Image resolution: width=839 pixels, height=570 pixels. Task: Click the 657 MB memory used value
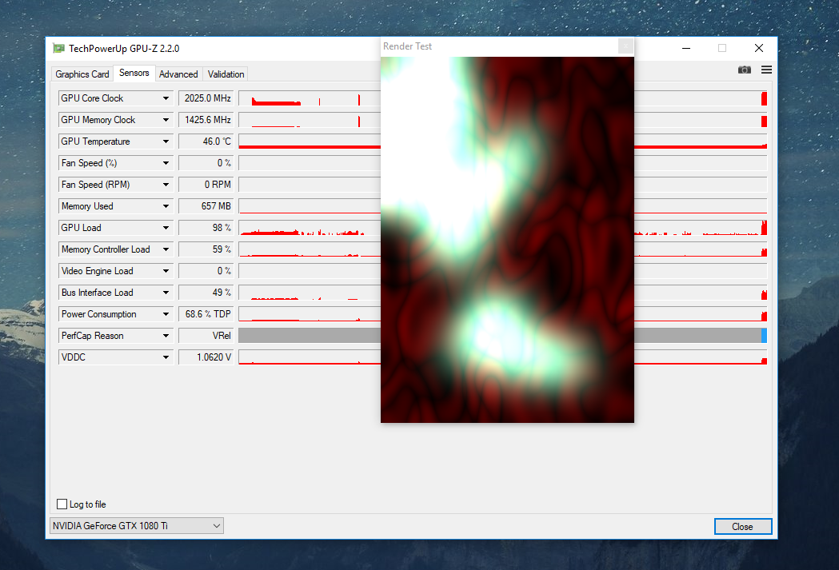(x=206, y=206)
